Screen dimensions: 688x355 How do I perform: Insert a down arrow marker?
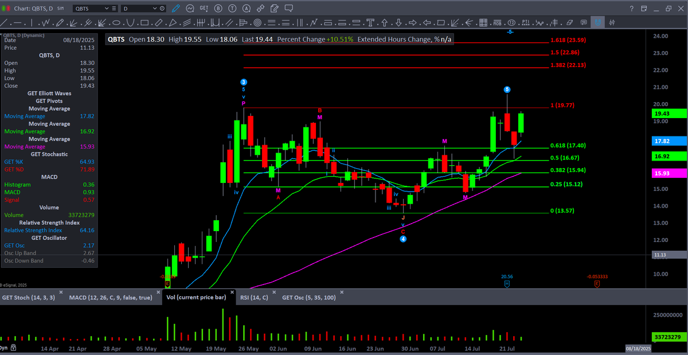[x=398, y=22]
